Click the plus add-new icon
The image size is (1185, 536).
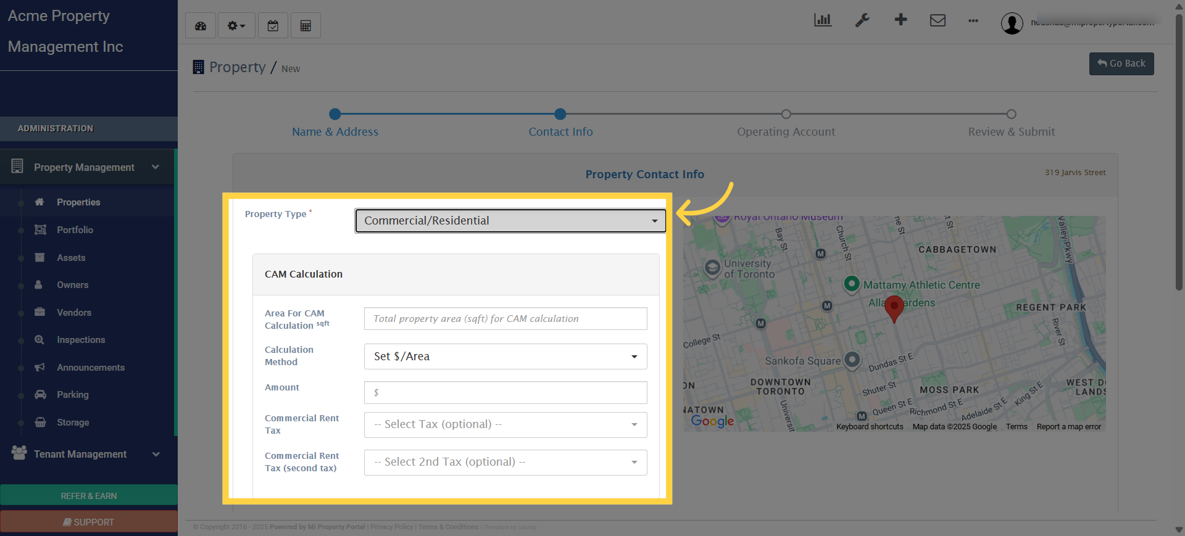[900, 20]
